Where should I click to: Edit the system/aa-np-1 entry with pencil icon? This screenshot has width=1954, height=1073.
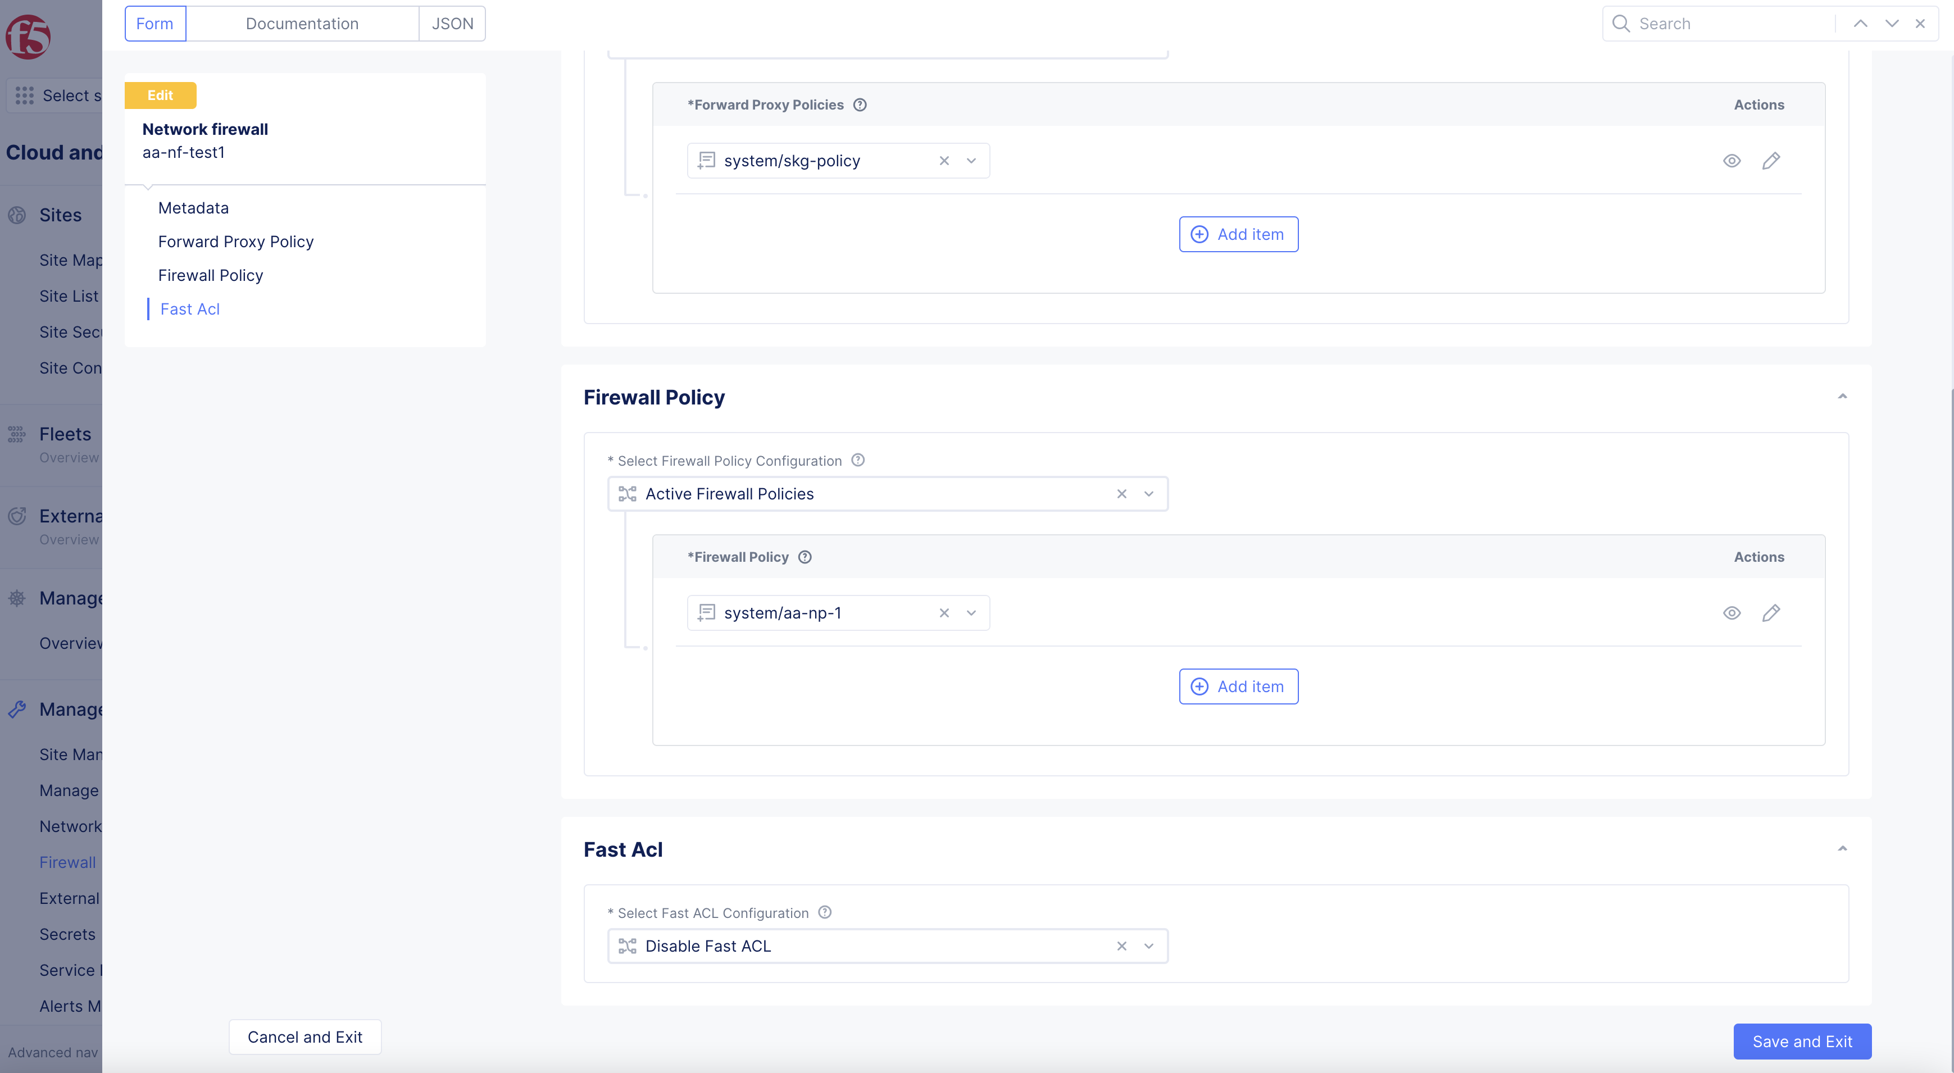[x=1770, y=613]
